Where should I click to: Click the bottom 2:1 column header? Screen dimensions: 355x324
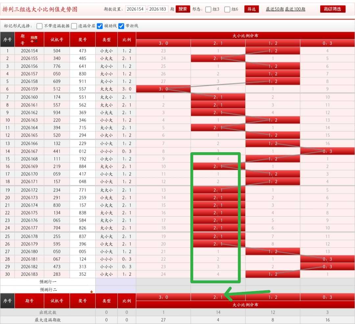pos(218,297)
